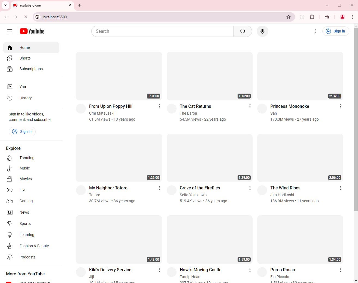The width and height of the screenshot is (358, 283).
Task: Click the Fashion & Beauty hanger icon
Action: pos(10,246)
